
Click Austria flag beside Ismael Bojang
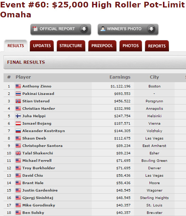click(18, 124)
